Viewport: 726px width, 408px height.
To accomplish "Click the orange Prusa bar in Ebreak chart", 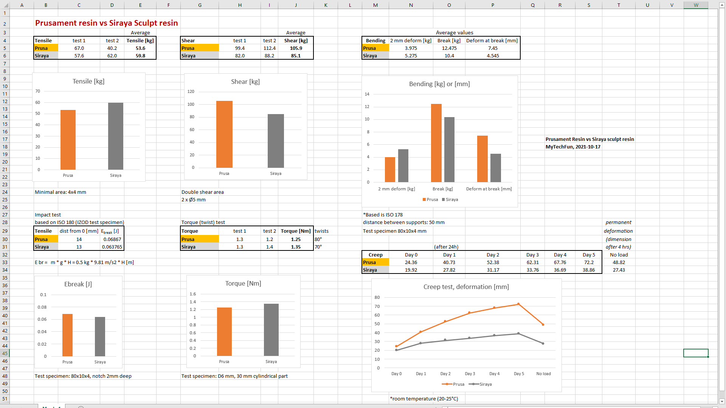I will tap(67, 335).
